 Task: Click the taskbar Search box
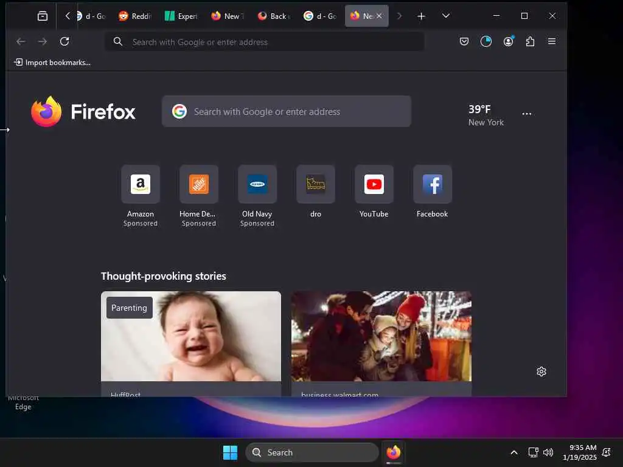(312, 452)
